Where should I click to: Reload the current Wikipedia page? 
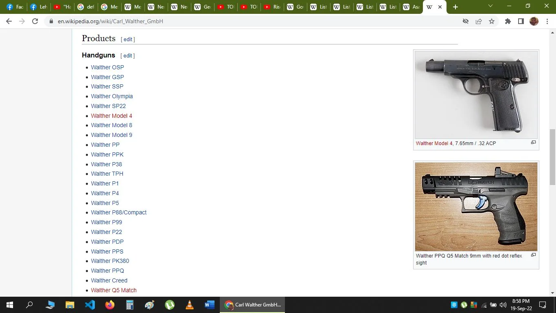pyautogui.click(x=35, y=21)
